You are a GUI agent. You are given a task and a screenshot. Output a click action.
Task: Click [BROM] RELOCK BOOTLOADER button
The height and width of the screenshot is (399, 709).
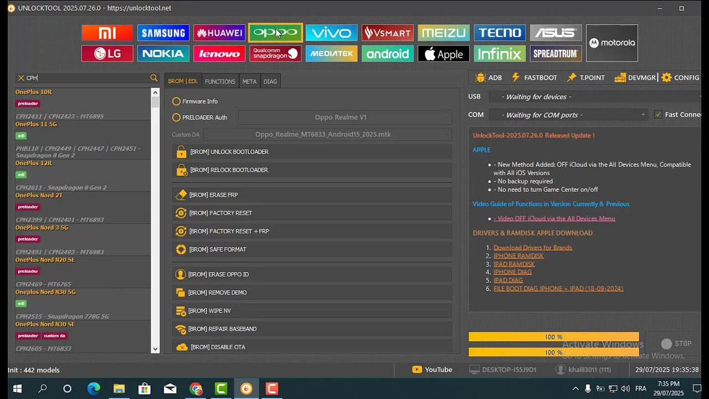[312, 170]
